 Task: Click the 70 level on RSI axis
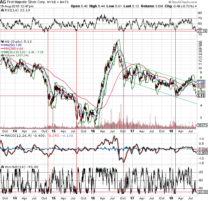[x=200, y=18]
